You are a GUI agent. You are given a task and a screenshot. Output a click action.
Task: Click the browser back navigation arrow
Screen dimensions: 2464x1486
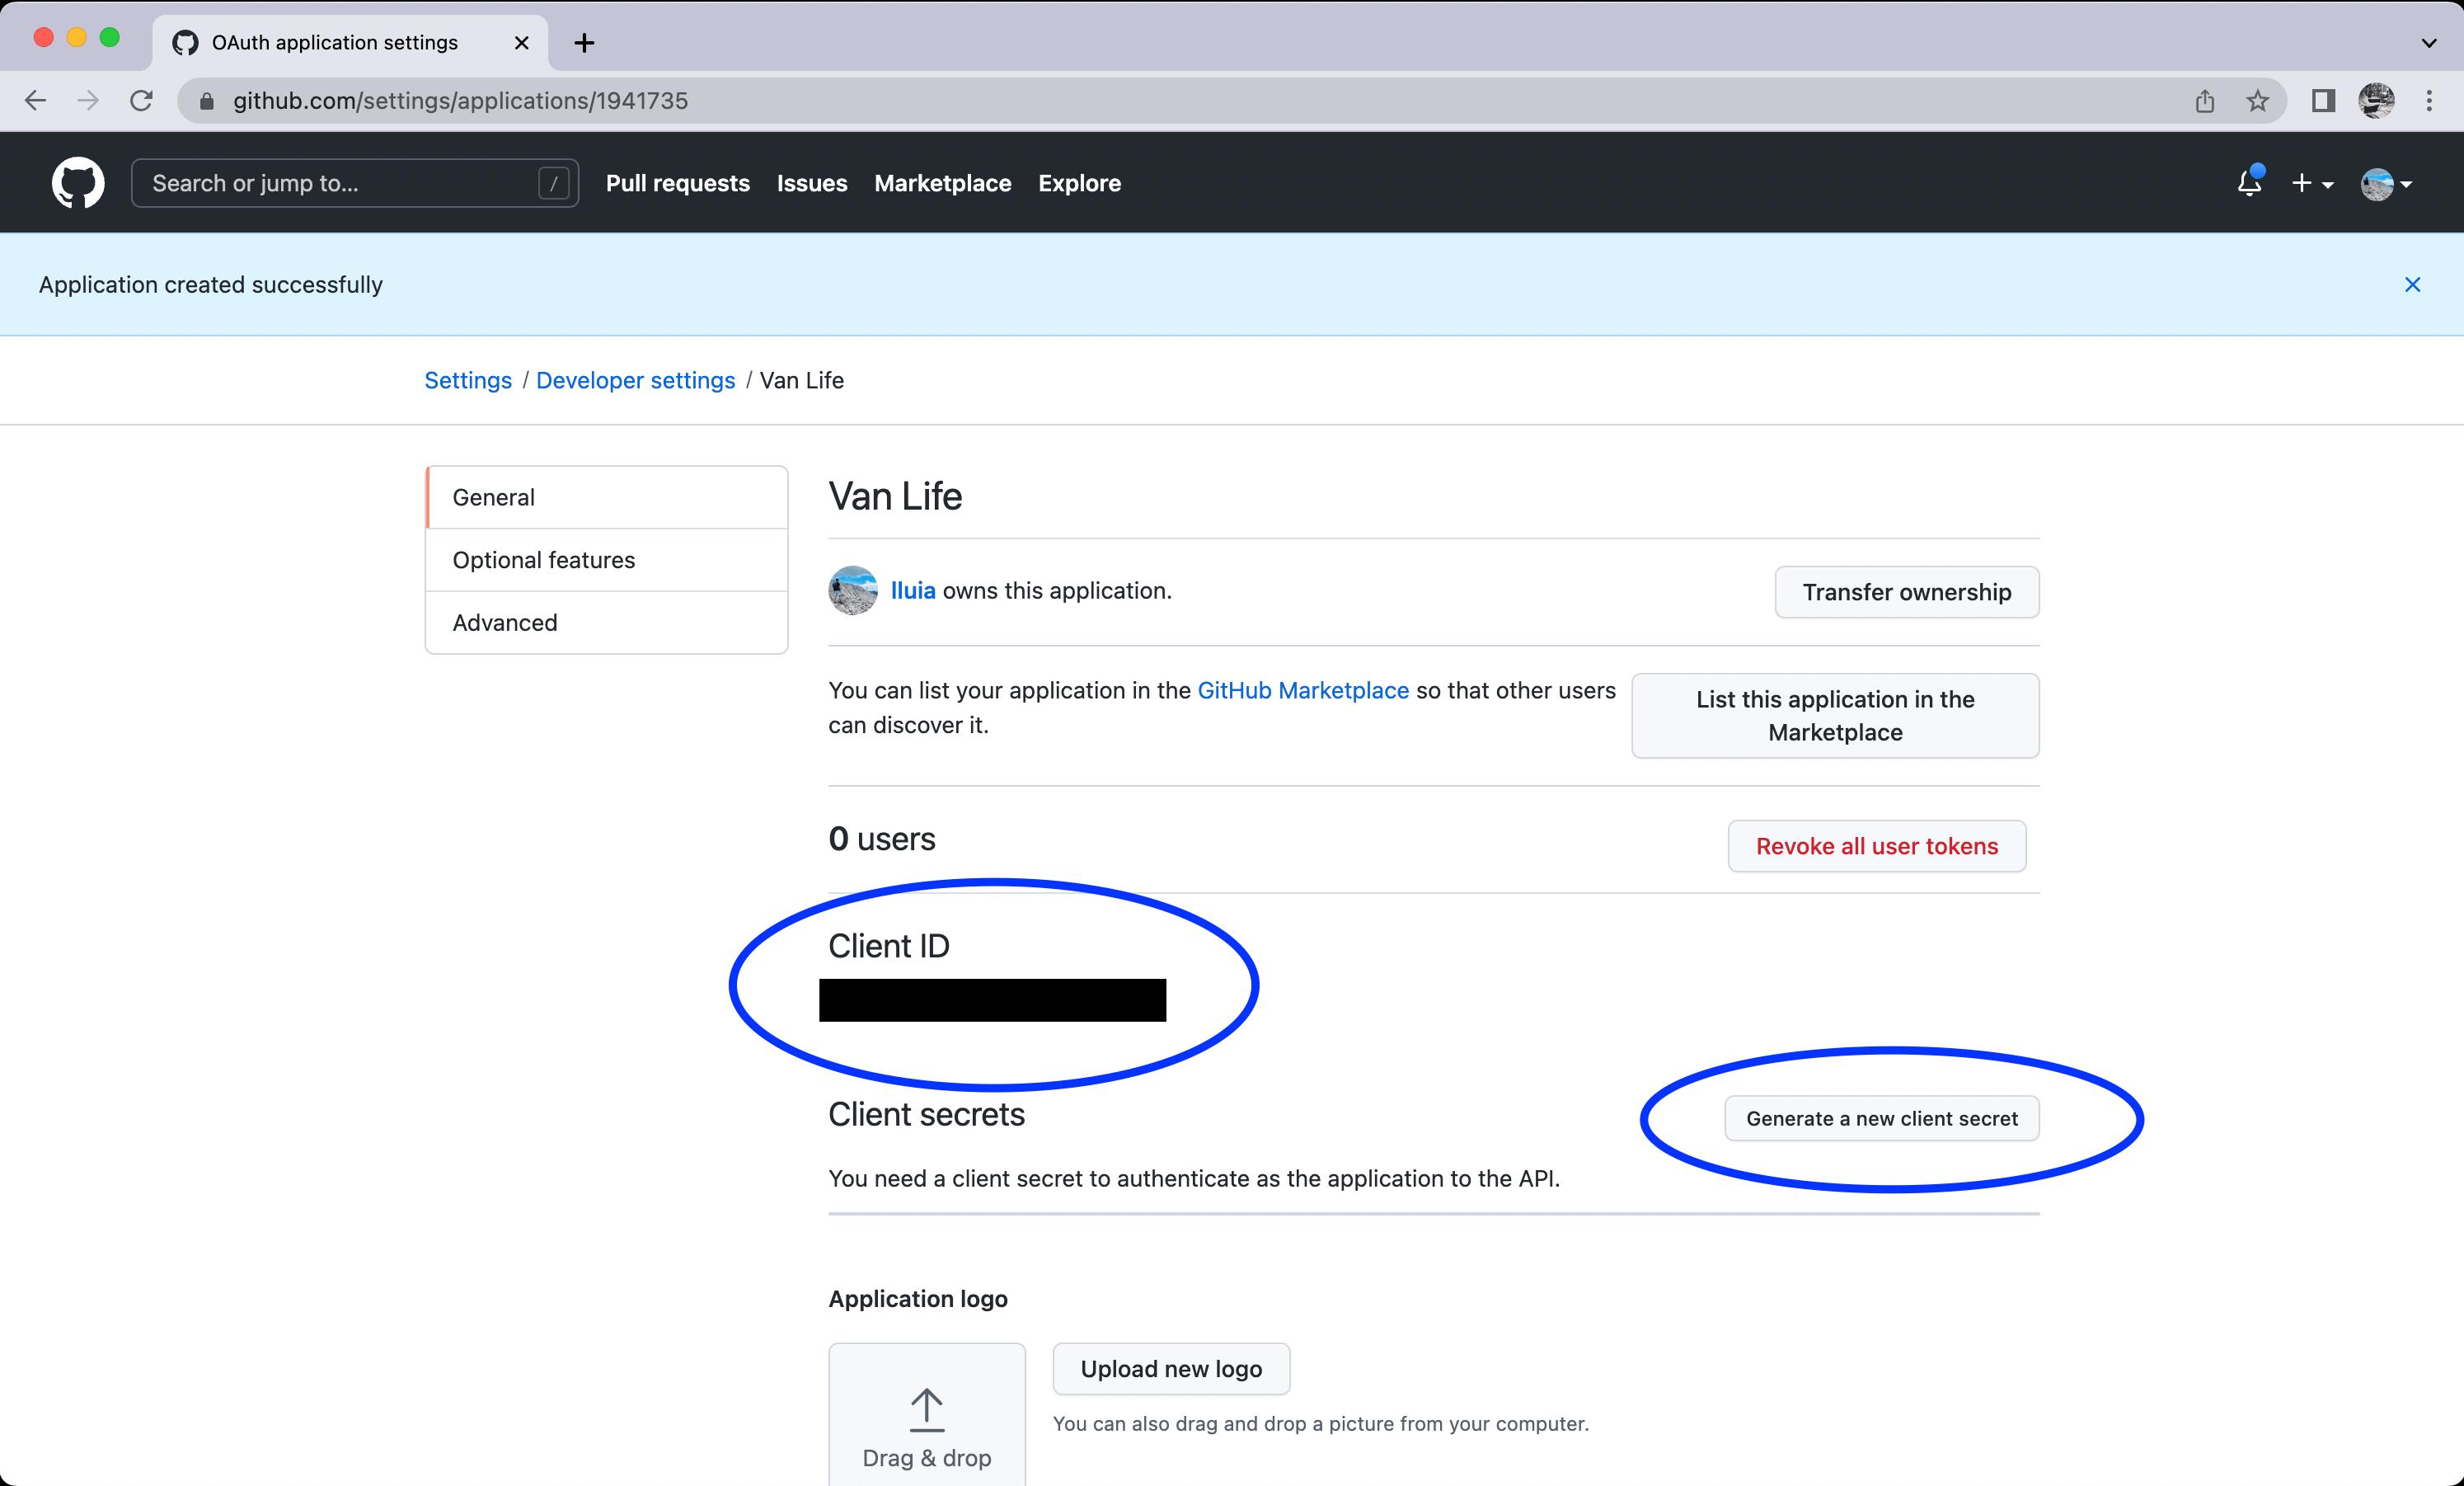pyautogui.click(x=35, y=101)
